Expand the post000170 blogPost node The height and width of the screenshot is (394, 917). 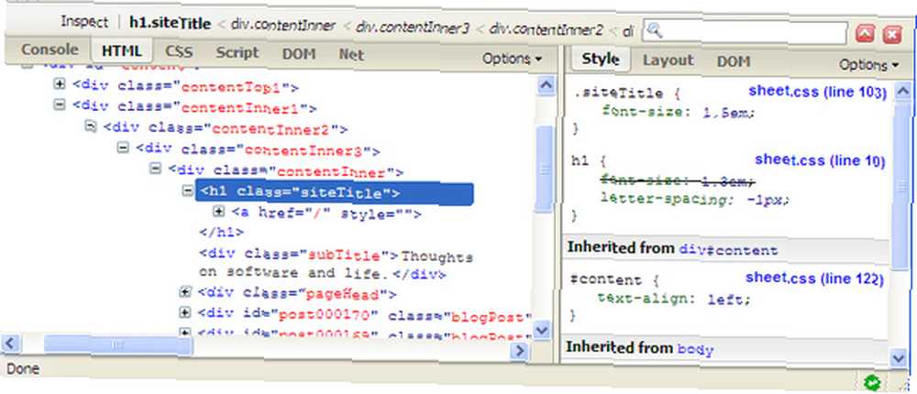point(185,312)
